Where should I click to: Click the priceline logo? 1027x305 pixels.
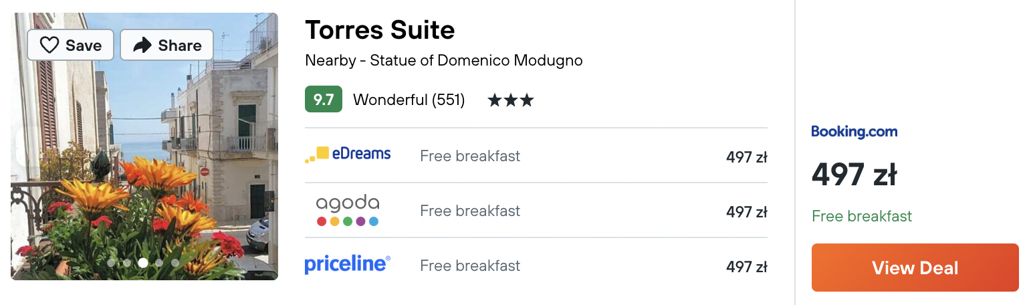pyautogui.click(x=348, y=264)
